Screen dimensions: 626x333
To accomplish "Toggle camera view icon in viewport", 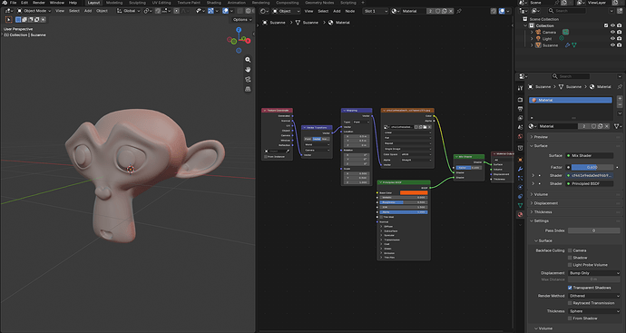I will click(x=248, y=80).
